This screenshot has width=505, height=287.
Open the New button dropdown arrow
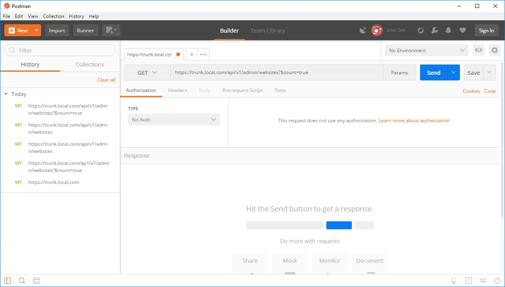[37, 30]
